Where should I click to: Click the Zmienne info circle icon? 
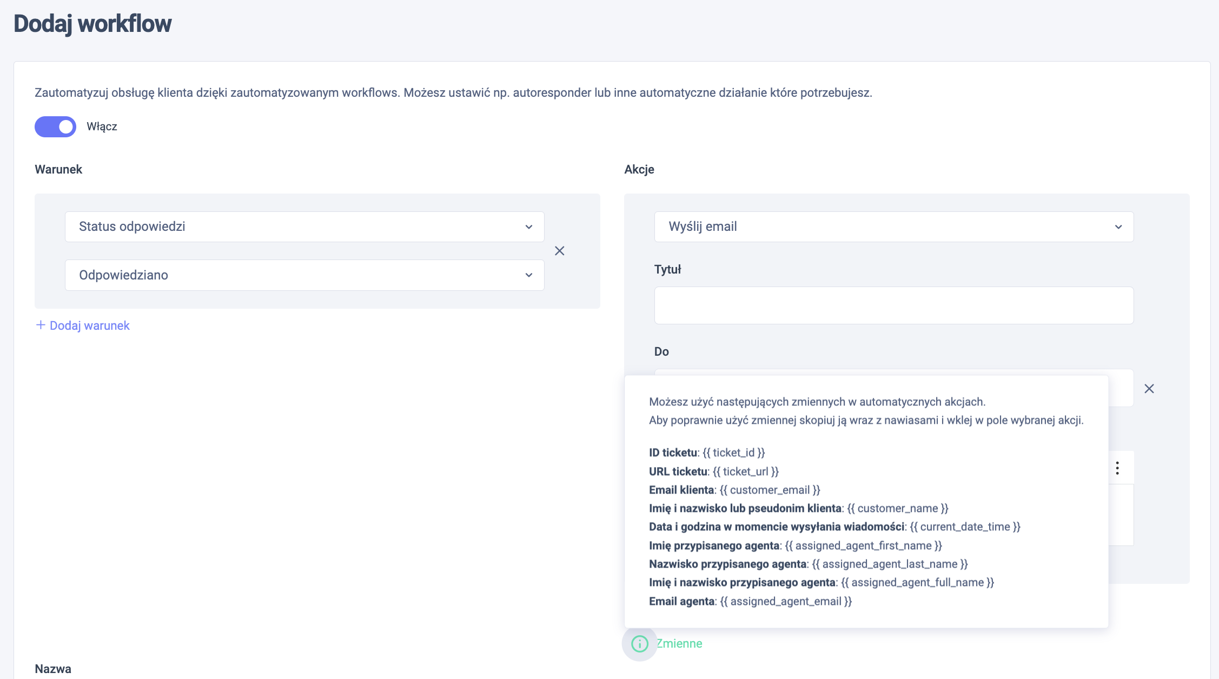[x=640, y=644]
